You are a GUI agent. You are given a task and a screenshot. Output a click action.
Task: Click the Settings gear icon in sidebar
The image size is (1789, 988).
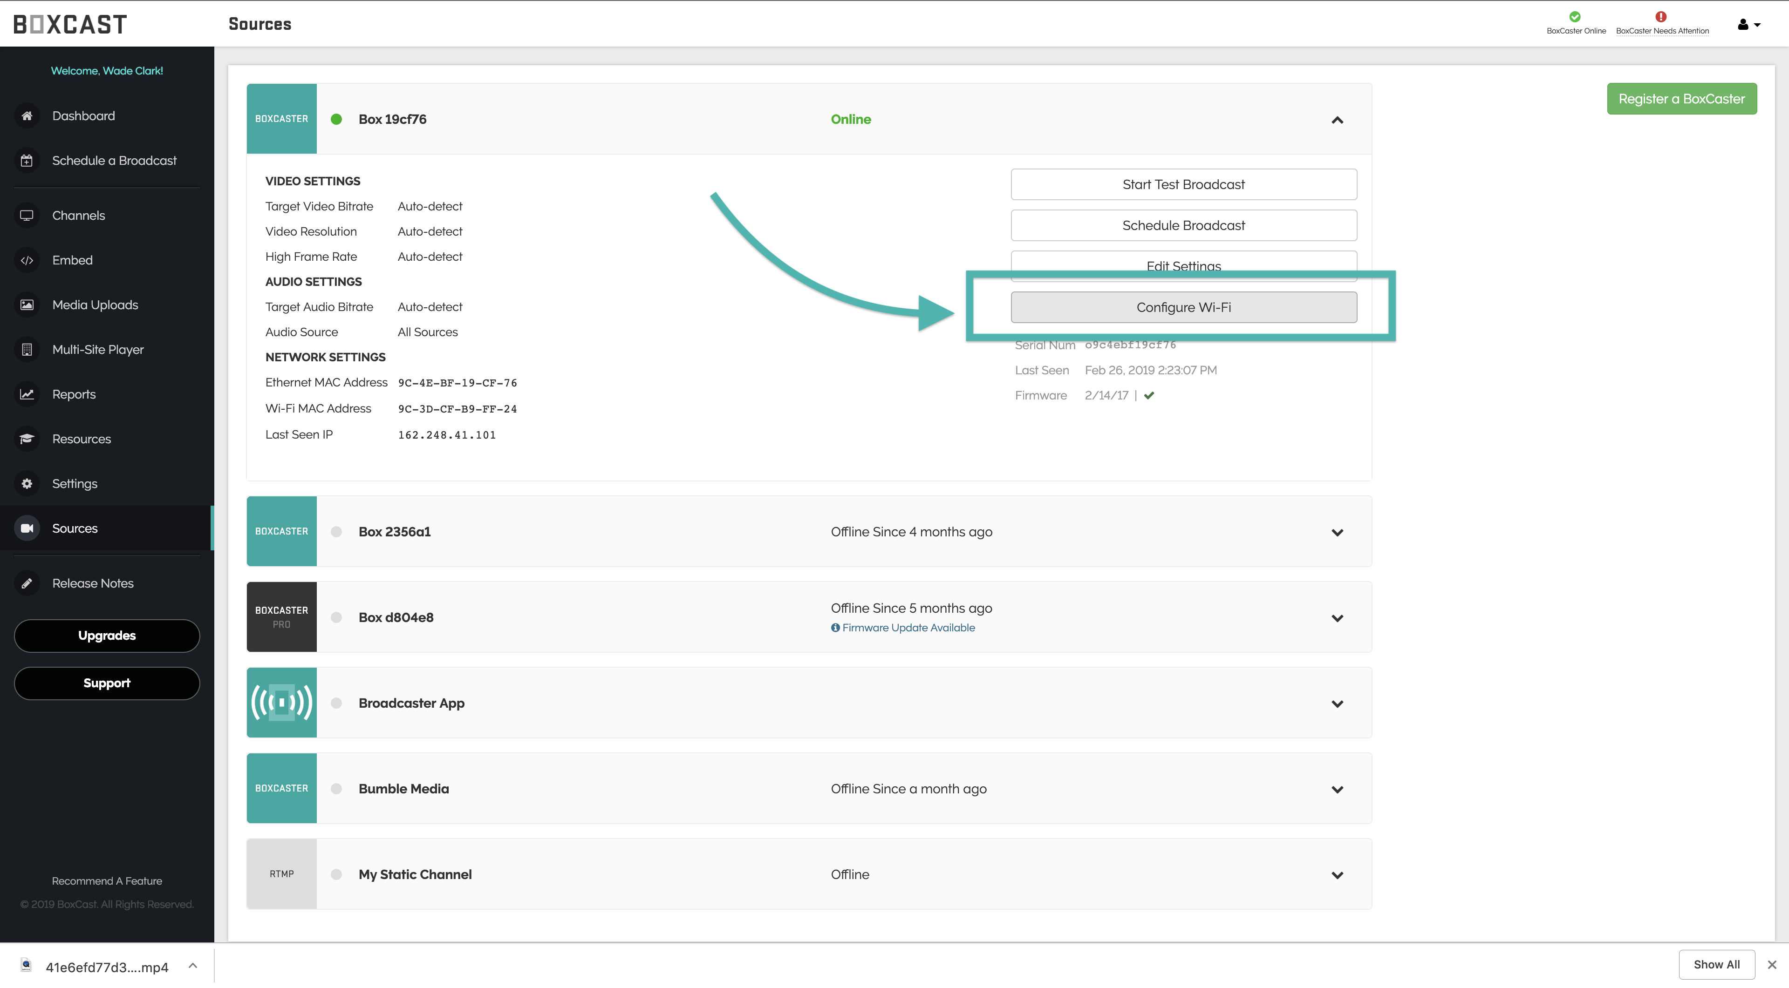click(x=27, y=484)
